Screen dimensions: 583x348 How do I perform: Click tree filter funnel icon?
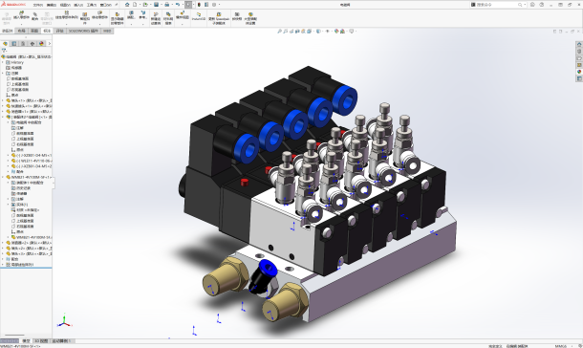pos(4,50)
